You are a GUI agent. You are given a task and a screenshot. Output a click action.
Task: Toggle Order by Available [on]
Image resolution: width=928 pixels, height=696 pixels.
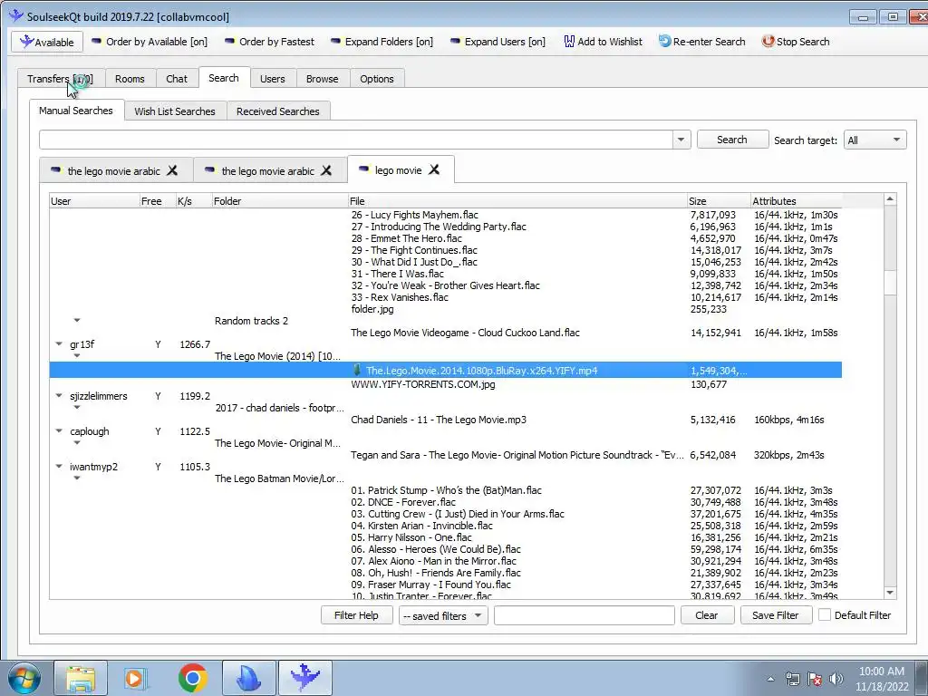pyautogui.click(x=150, y=42)
